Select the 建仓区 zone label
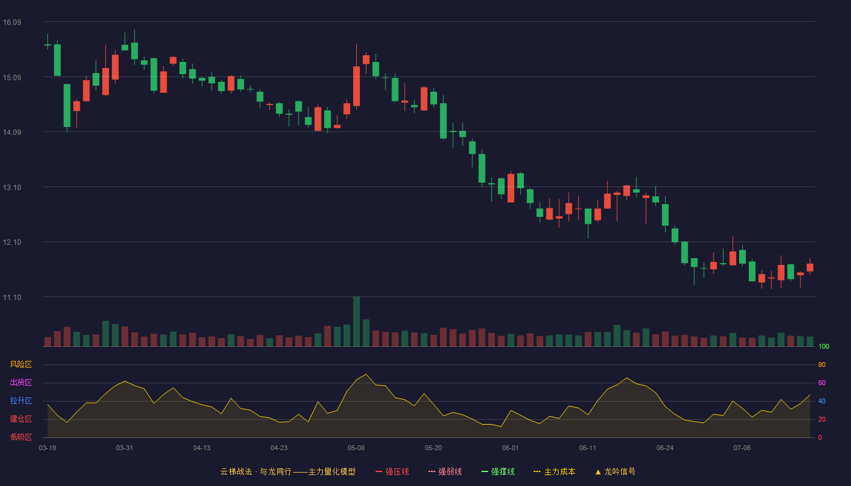851x486 pixels. [21, 419]
